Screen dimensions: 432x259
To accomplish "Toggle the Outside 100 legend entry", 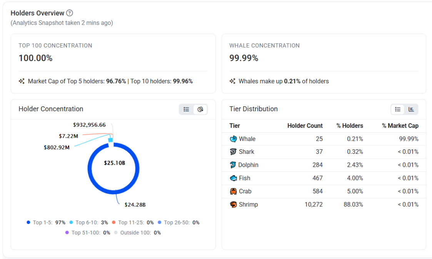I will pos(137,233).
